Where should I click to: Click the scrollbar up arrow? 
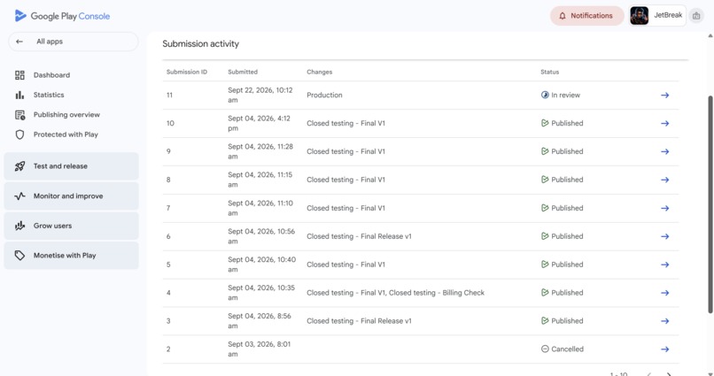pos(710,36)
